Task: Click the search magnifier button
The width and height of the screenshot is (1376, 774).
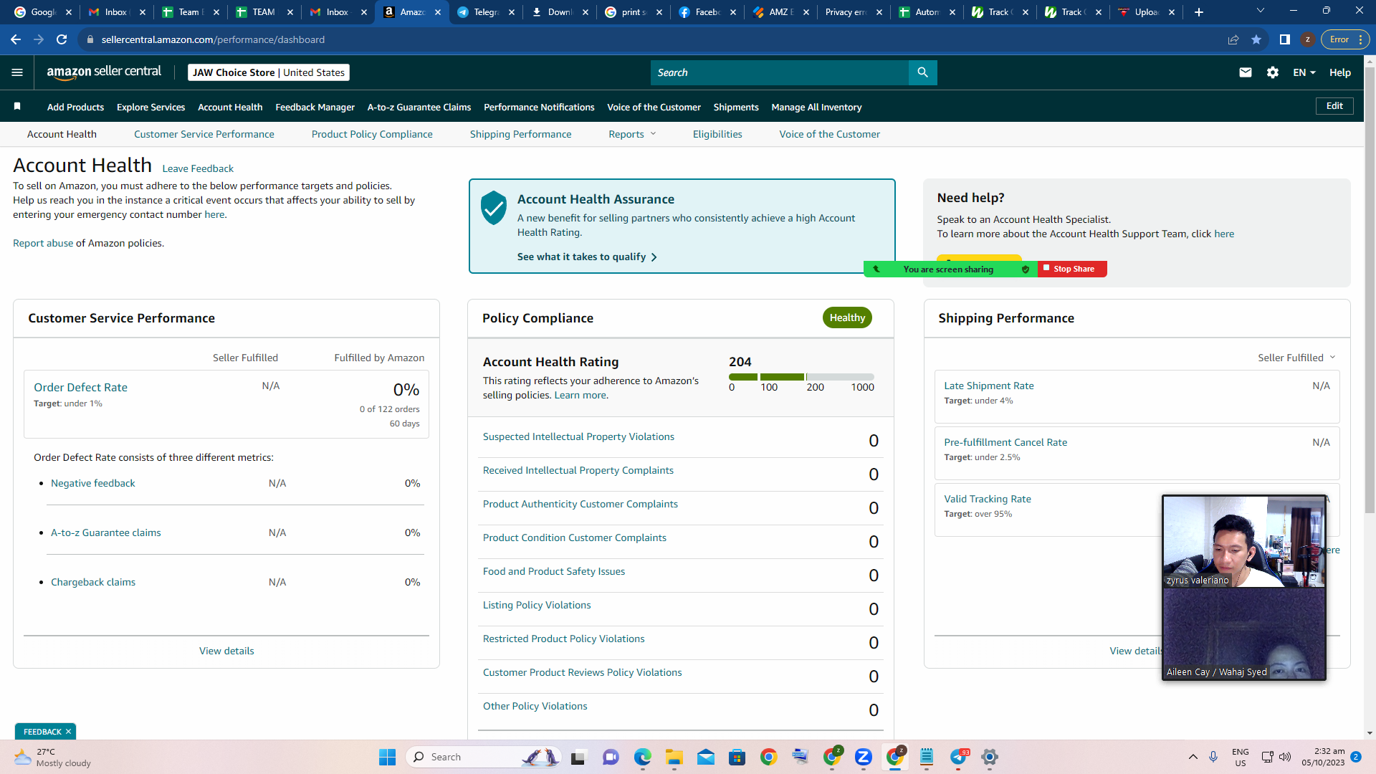Action: coord(922,72)
